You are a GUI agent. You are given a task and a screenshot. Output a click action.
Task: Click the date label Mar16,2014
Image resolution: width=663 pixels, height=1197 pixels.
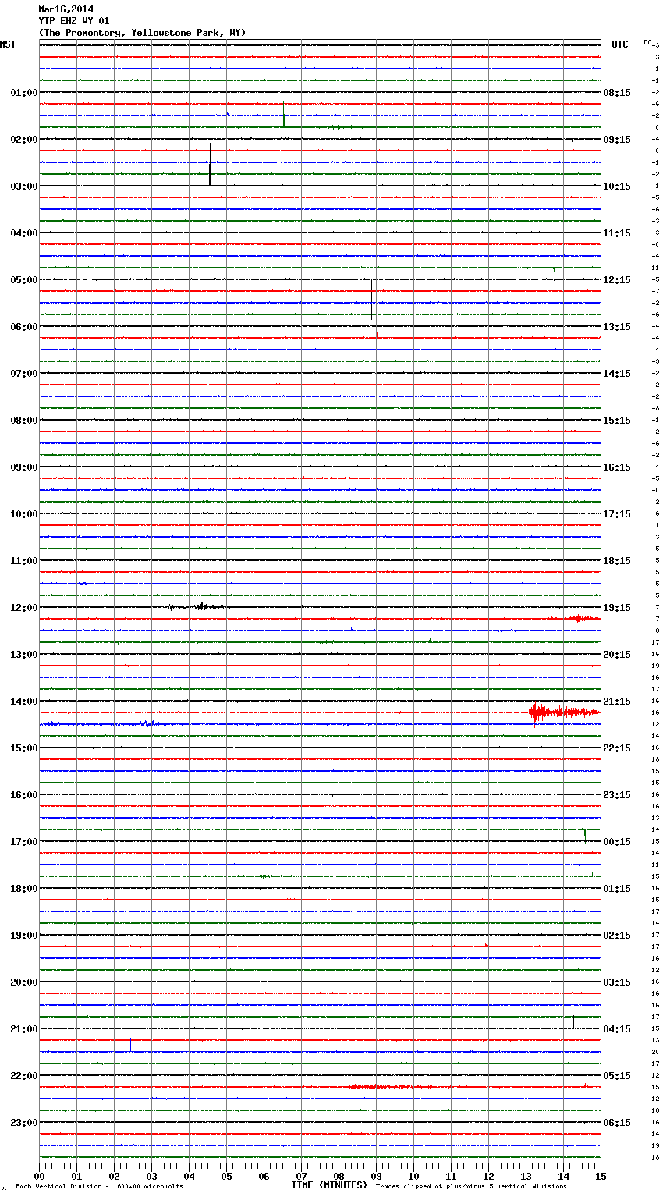[66, 9]
